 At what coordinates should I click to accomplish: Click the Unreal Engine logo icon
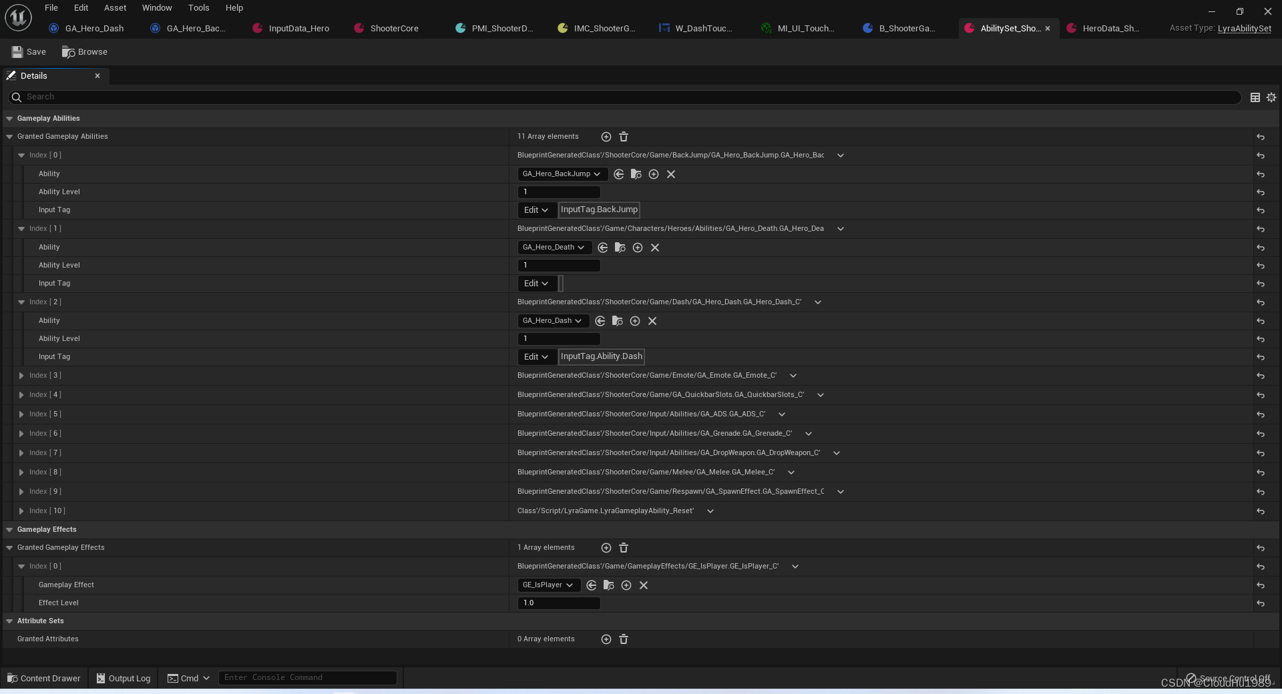click(x=18, y=18)
